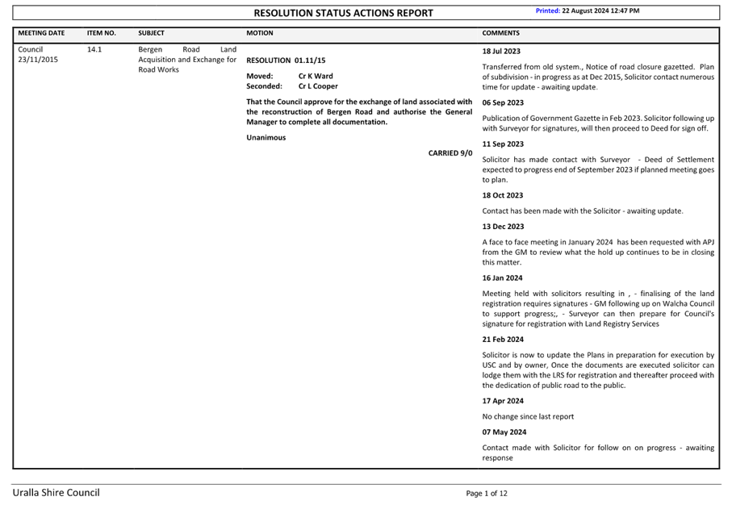Click the Uralla Shire Council footer text
Screen dimensions: 732x505
pos(56,492)
